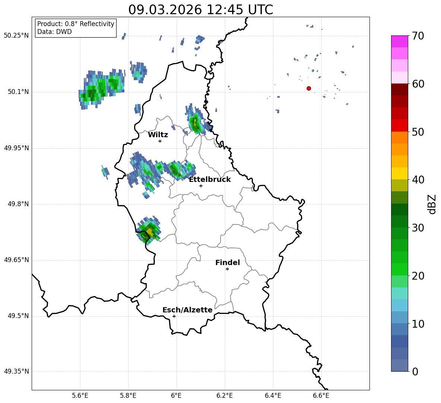This screenshot has height=403, width=441.
Task: Click the Findel city label
Action: (228, 262)
